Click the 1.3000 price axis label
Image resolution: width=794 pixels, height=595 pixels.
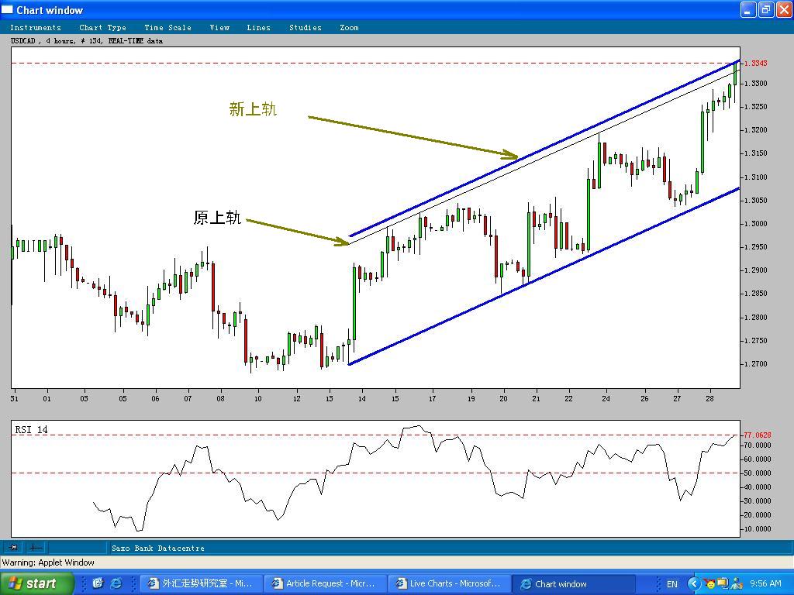(x=755, y=224)
